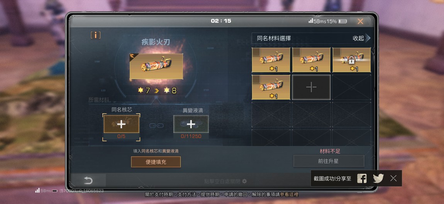The width and height of the screenshot is (444, 204).
Task: Open the orange info icon
Action: coord(96,35)
